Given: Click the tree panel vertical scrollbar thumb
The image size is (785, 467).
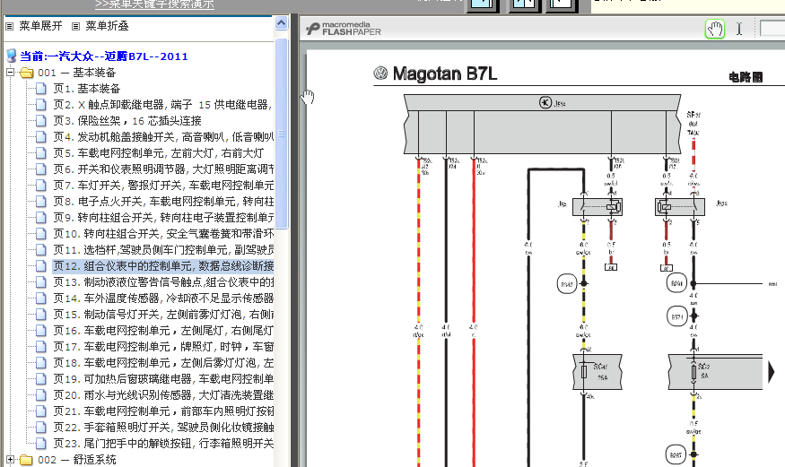Looking at the screenshot, I should tap(282, 134).
